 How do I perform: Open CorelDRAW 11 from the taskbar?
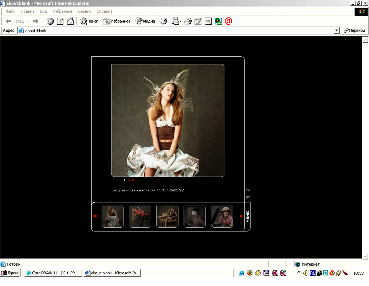coord(53,273)
